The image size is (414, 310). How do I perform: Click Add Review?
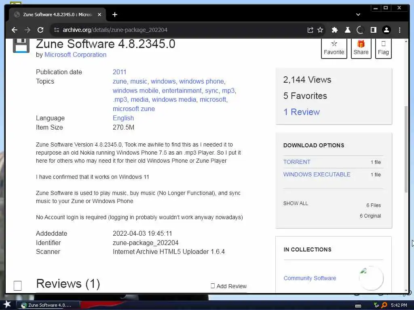[229, 286]
